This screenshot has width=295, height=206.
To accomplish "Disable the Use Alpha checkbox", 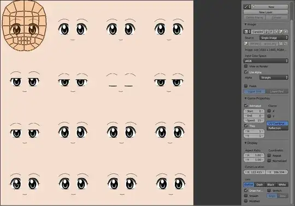I will coord(246,72).
